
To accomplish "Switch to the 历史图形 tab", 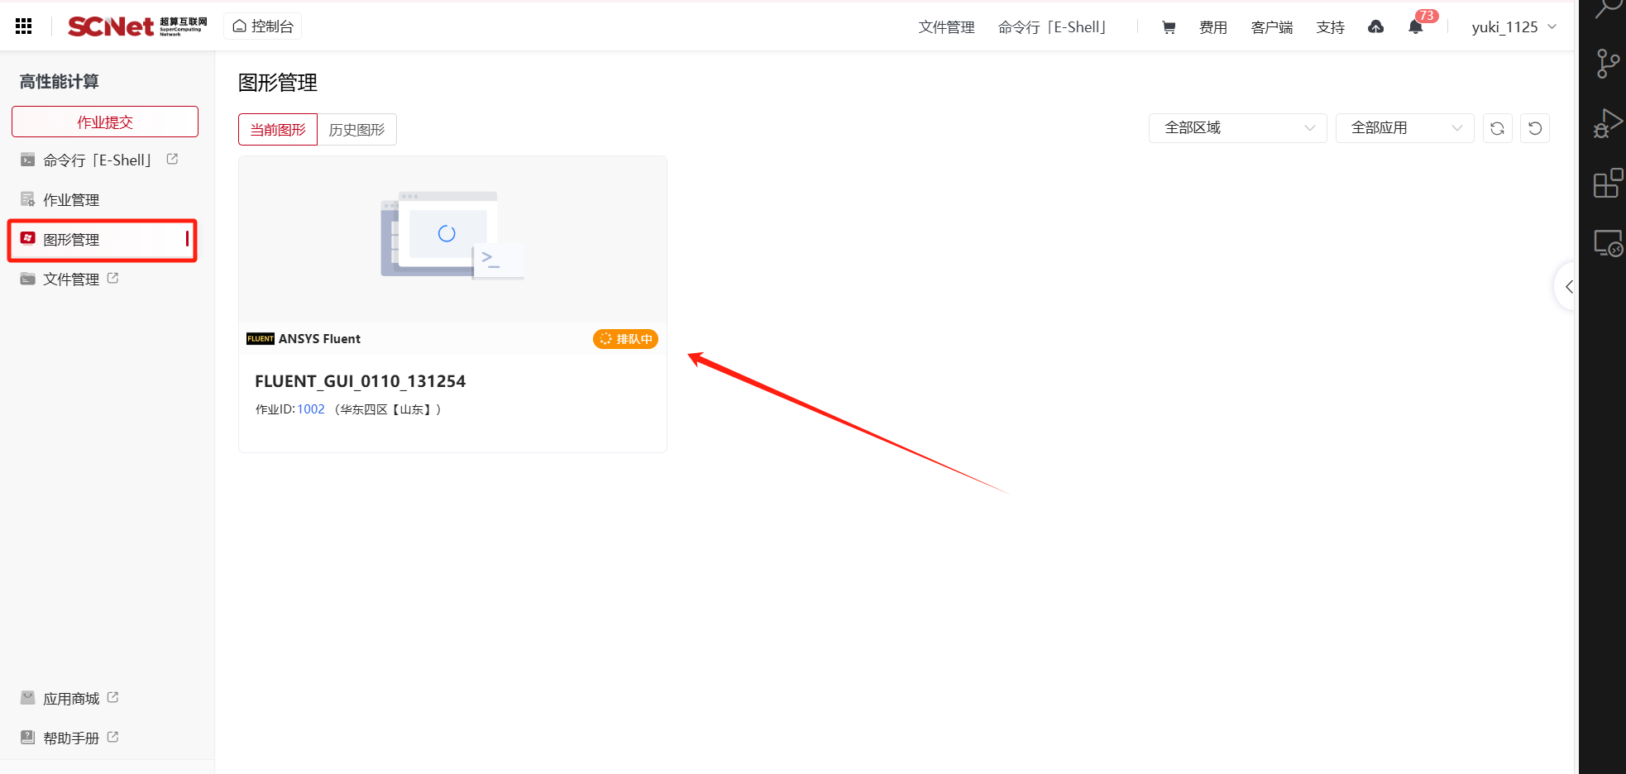I will 356,130.
